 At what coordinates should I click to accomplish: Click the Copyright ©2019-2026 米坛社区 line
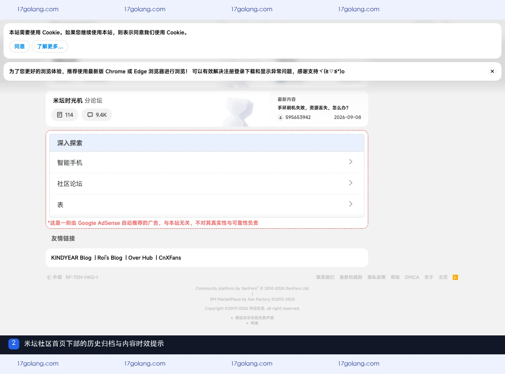[252, 308]
